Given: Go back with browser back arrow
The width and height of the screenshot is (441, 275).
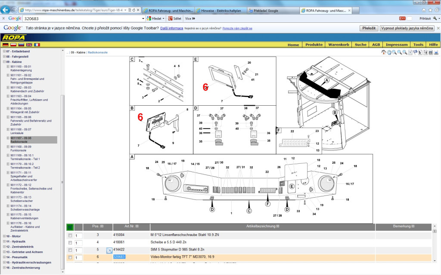Looking at the screenshot, I should tap(5, 10).
